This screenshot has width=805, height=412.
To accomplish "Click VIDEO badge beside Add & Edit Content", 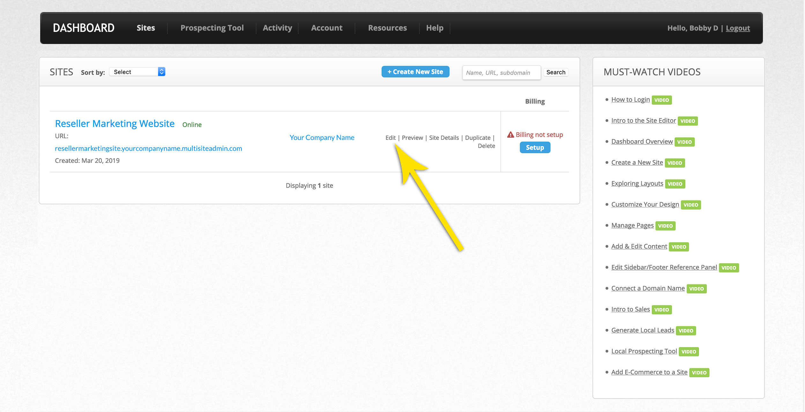I will point(679,247).
